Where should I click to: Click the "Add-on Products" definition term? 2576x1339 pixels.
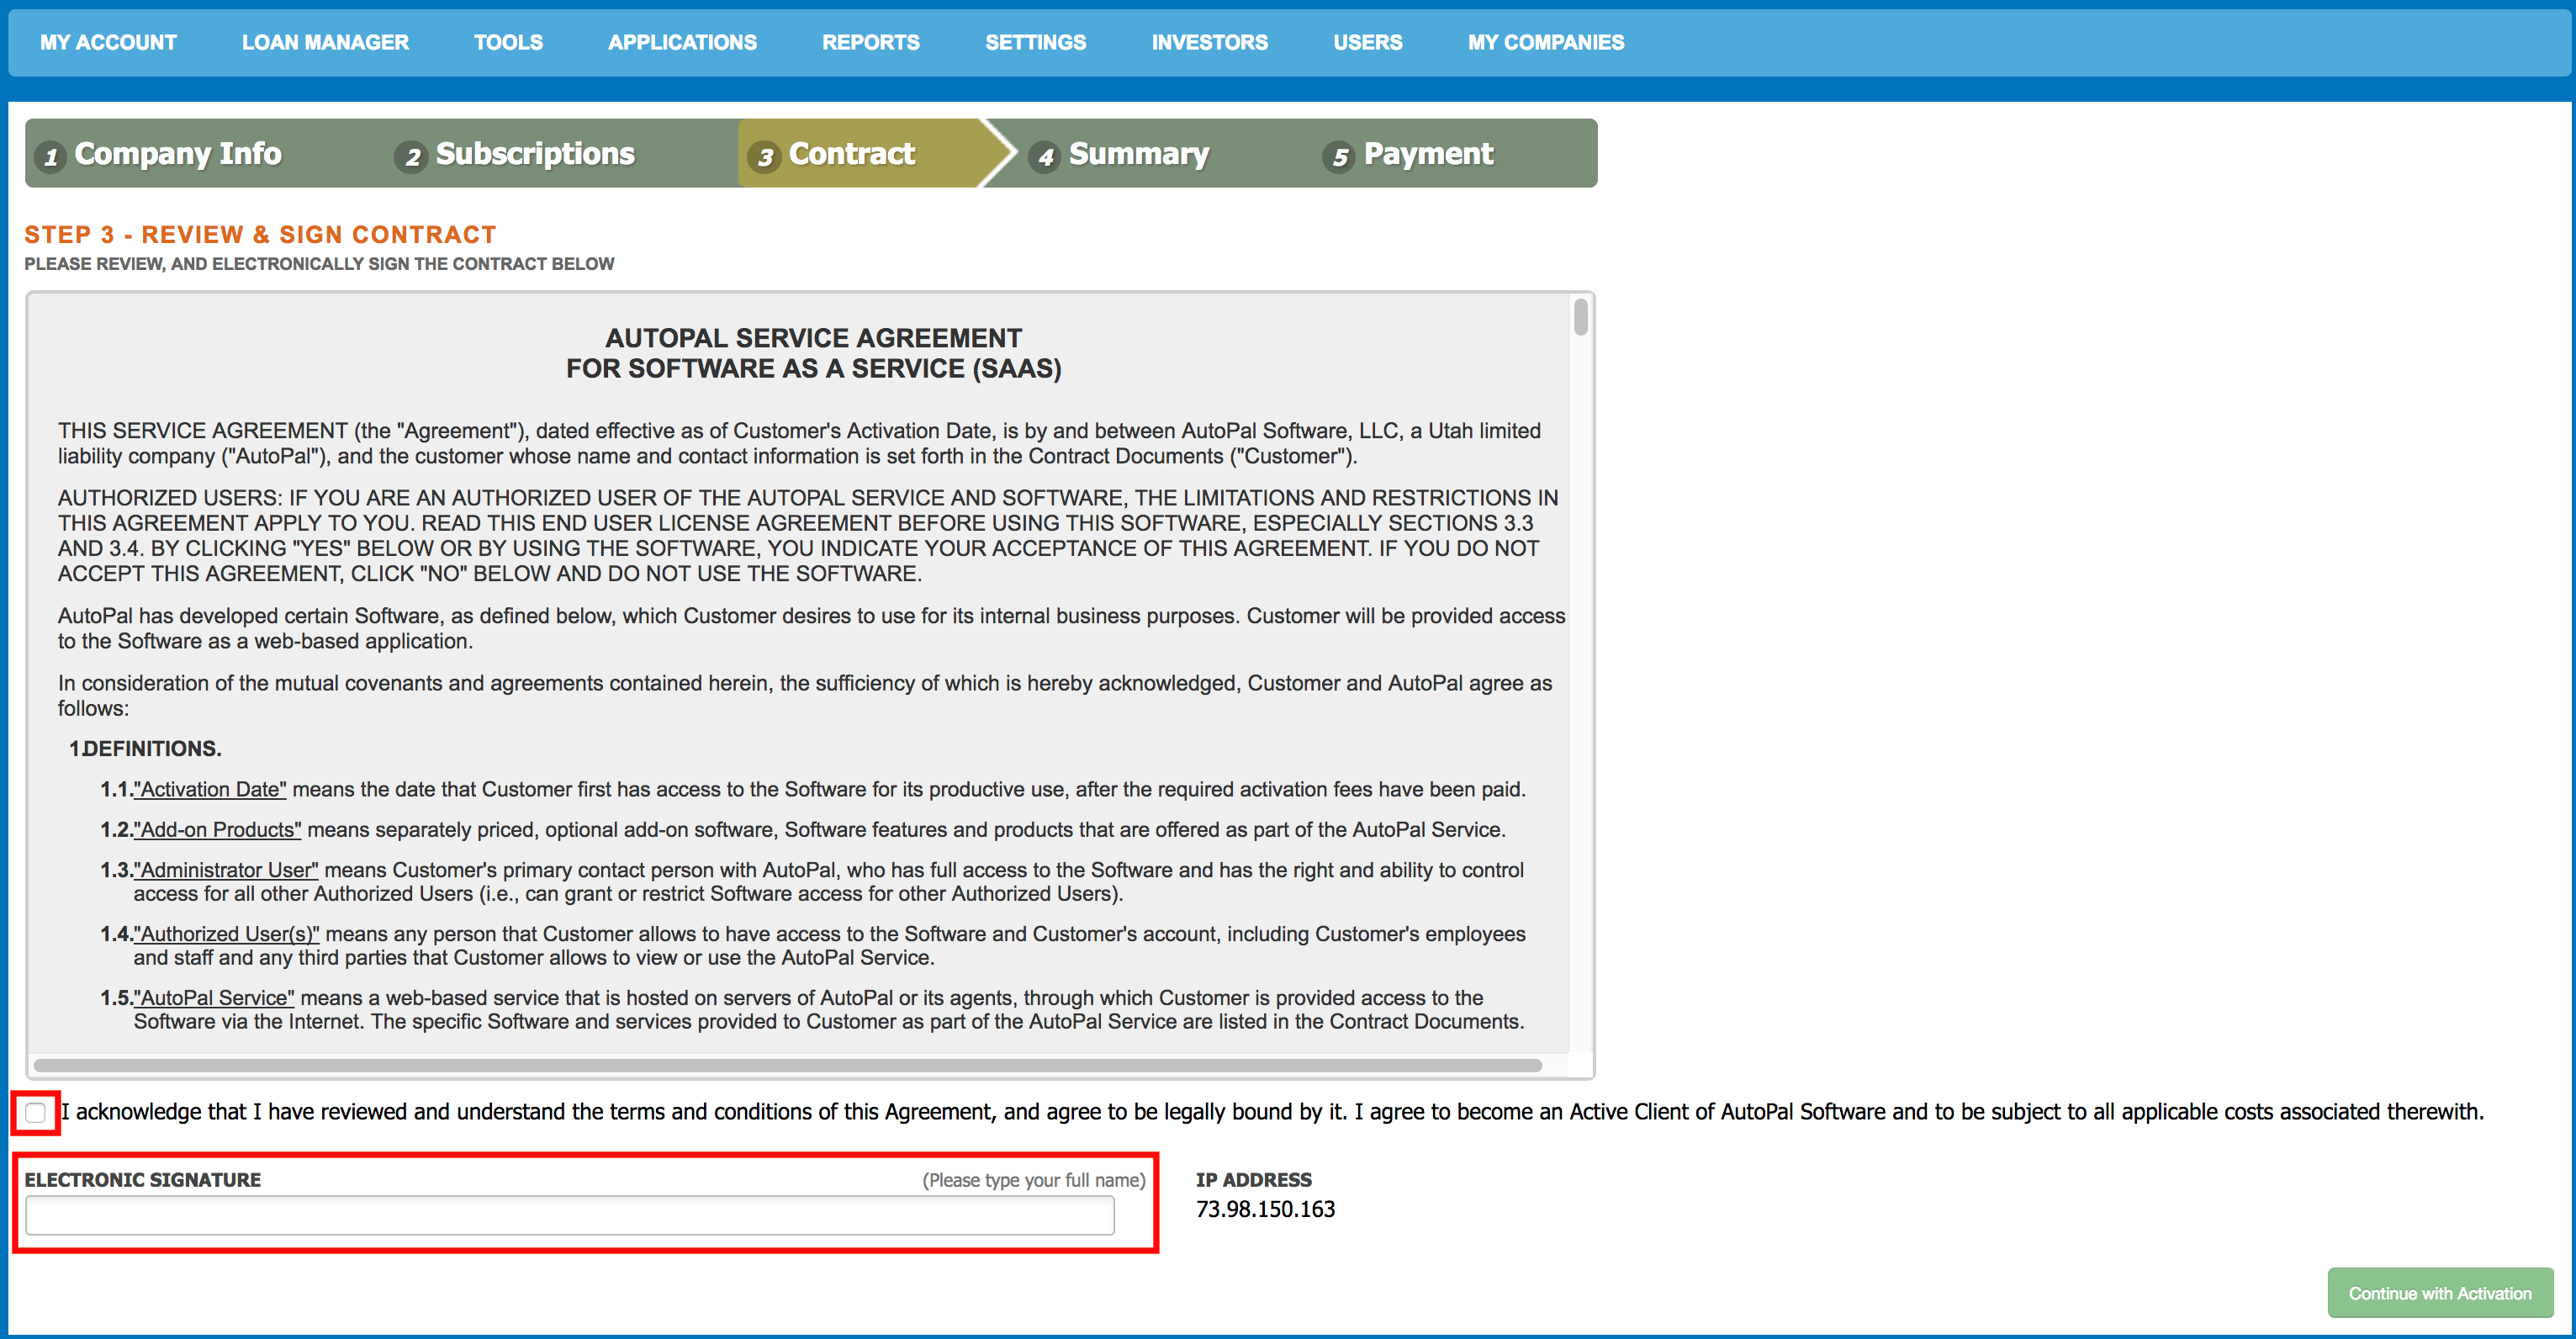217,829
